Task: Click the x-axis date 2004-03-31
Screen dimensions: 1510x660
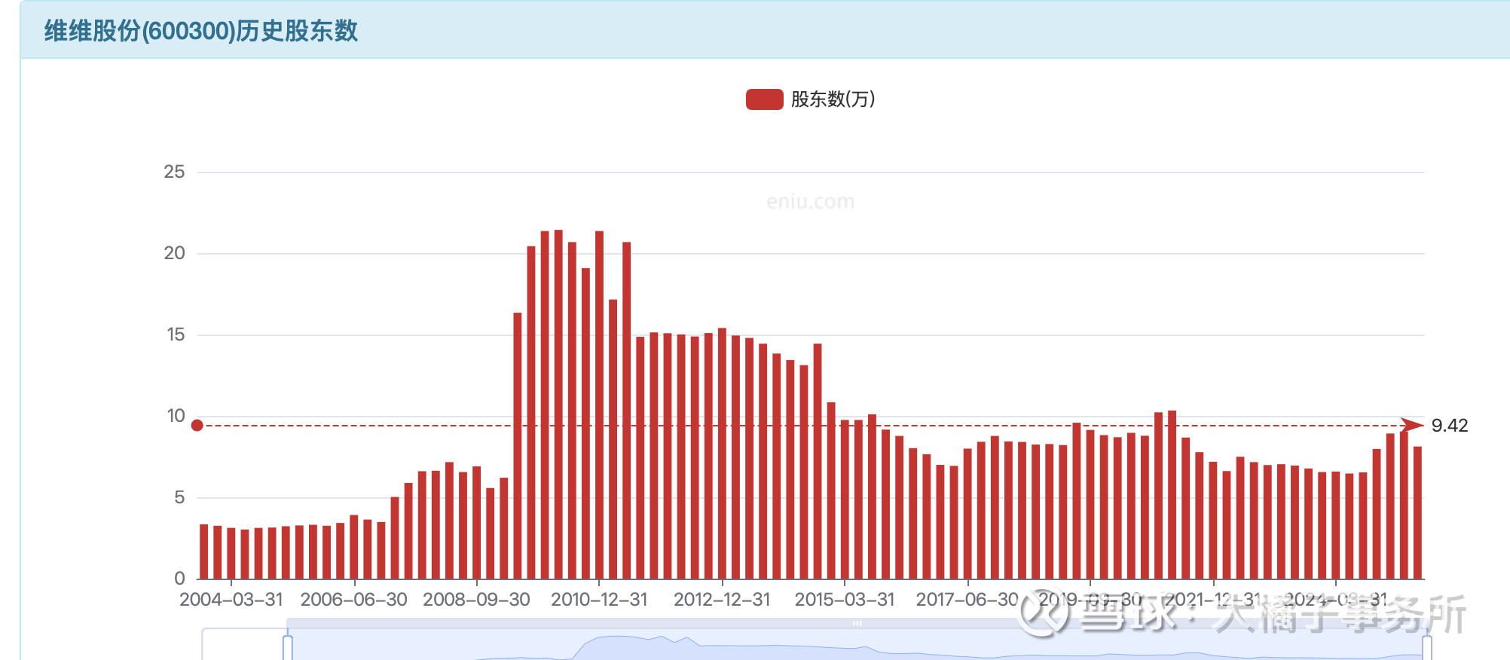Action: click(231, 600)
